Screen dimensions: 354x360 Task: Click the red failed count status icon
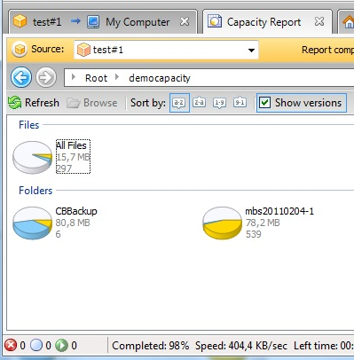(11, 345)
